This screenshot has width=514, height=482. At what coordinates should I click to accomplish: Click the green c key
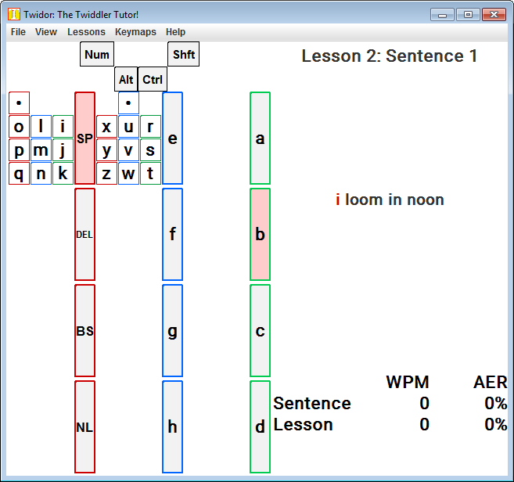(x=260, y=330)
